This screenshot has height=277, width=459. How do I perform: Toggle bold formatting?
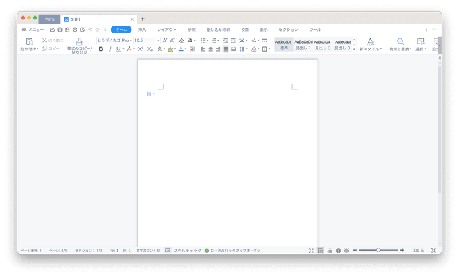click(x=101, y=49)
